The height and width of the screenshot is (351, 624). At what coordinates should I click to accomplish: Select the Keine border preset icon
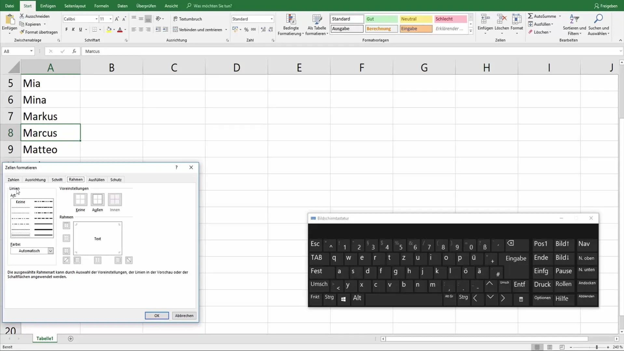tap(80, 199)
